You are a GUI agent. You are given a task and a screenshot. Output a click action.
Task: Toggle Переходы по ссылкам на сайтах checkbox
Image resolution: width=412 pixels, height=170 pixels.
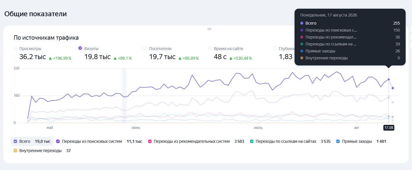[252, 142]
